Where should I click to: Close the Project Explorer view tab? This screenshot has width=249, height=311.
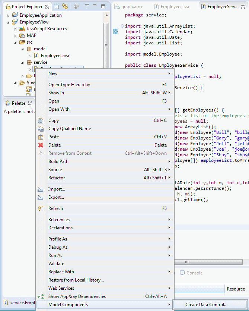(x=47, y=7)
